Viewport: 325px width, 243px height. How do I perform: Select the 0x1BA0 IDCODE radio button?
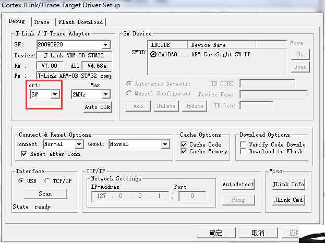pyautogui.click(x=153, y=54)
